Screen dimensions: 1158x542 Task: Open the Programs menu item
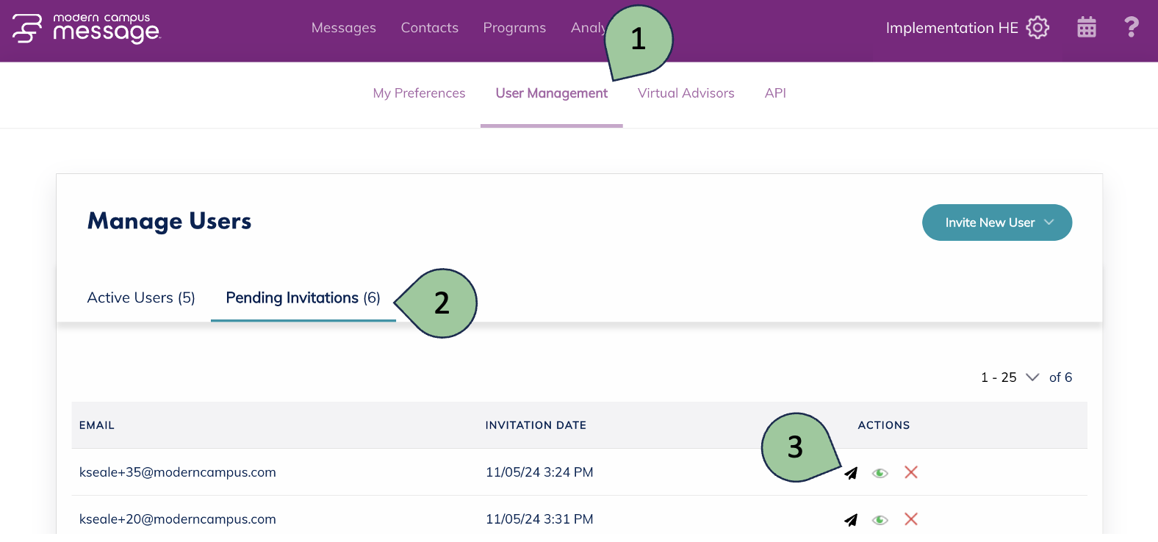coord(514,28)
